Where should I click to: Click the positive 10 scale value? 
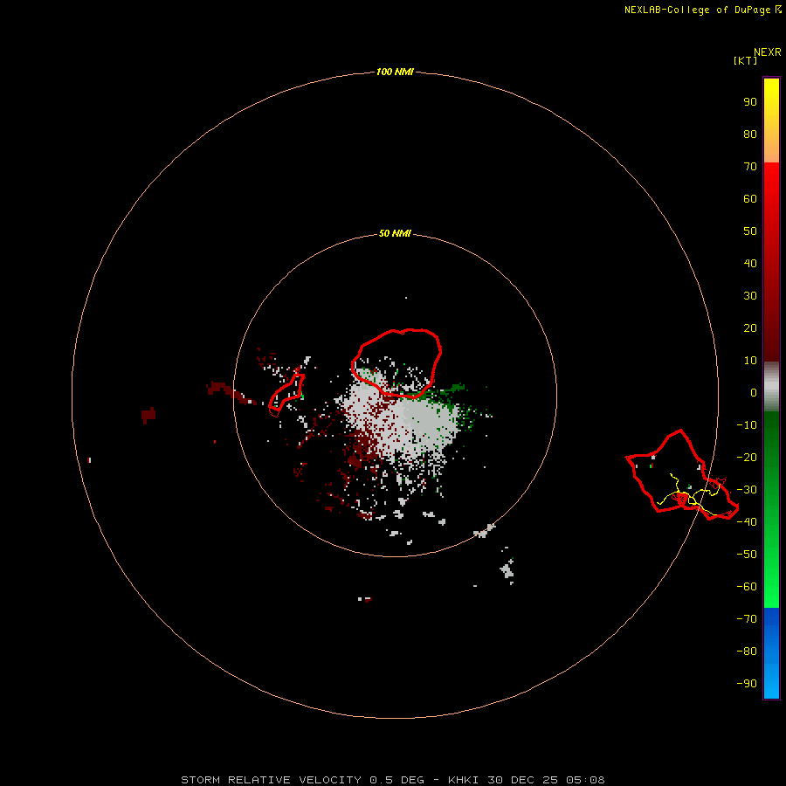[750, 361]
